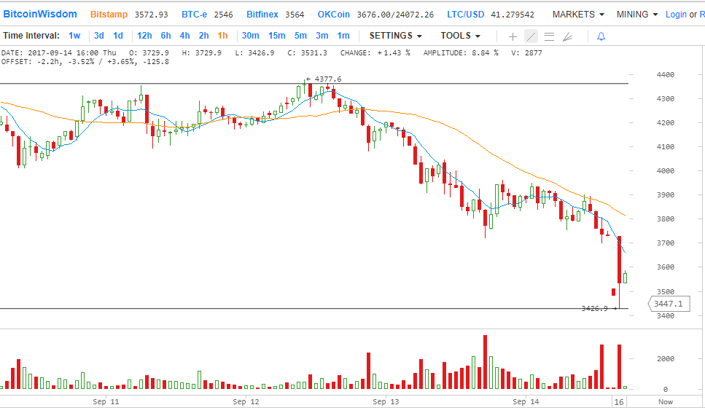Open the SETTINGS dropdown
Image resolution: width=705 pixels, height=413 pixels.
(395, 36)
